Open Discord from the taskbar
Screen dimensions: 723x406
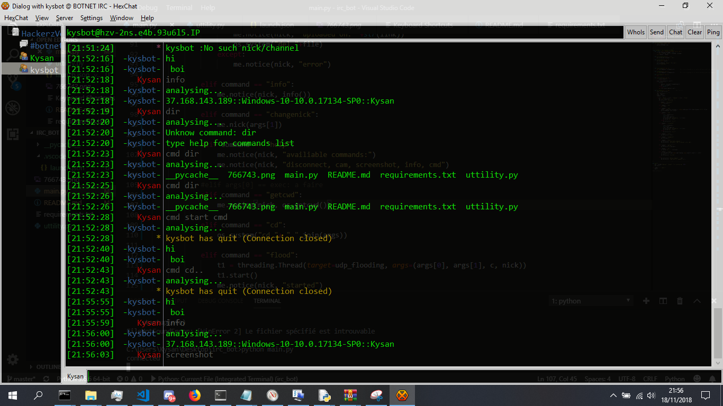pyautogui.click(x=169, y=395)
